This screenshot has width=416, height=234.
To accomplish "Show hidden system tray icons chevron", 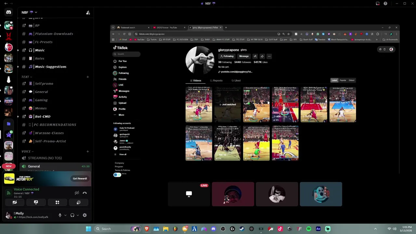I will click(x=375, y=229).
